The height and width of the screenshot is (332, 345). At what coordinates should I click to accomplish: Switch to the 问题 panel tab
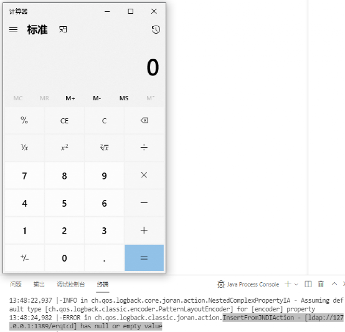(x=16, y=284)
